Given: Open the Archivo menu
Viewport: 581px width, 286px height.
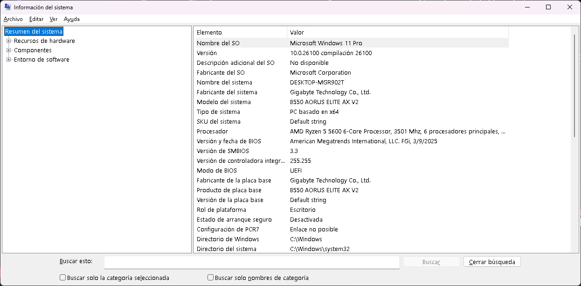Looking at the screenshot, I should pyautogui.click(x=13, y=19).
